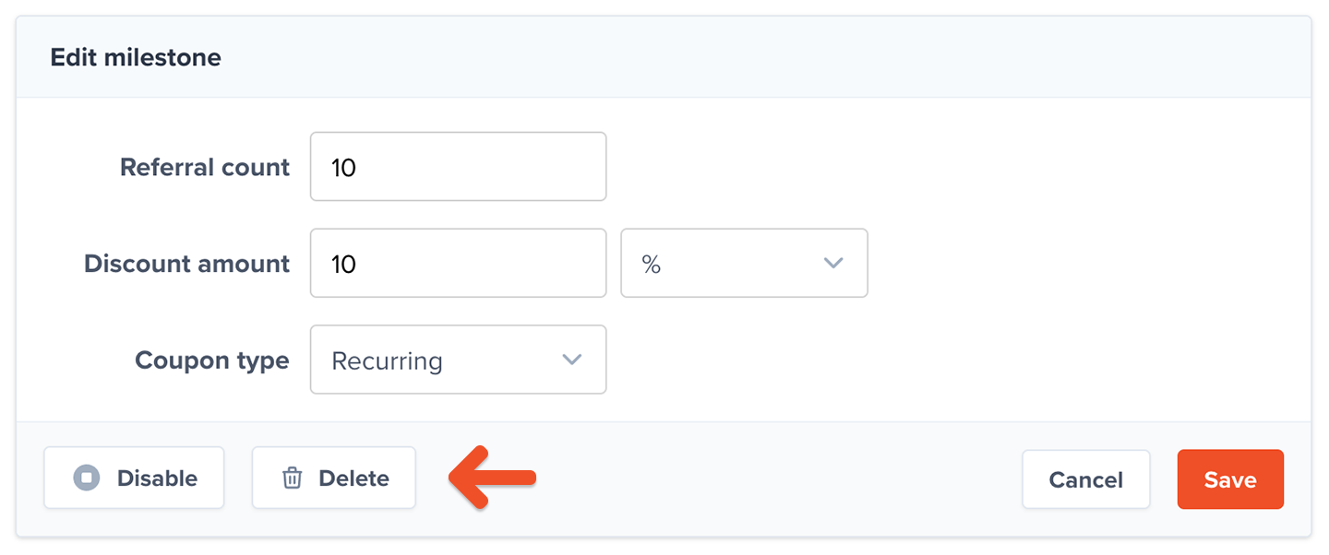The image size is (1329, 555).
Task: Open the discount unit % dropdown
Action: click(x=744, y=264)
